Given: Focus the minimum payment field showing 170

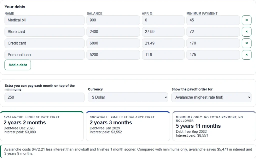Looking at the screenshot, I should [x=213, y=43].
